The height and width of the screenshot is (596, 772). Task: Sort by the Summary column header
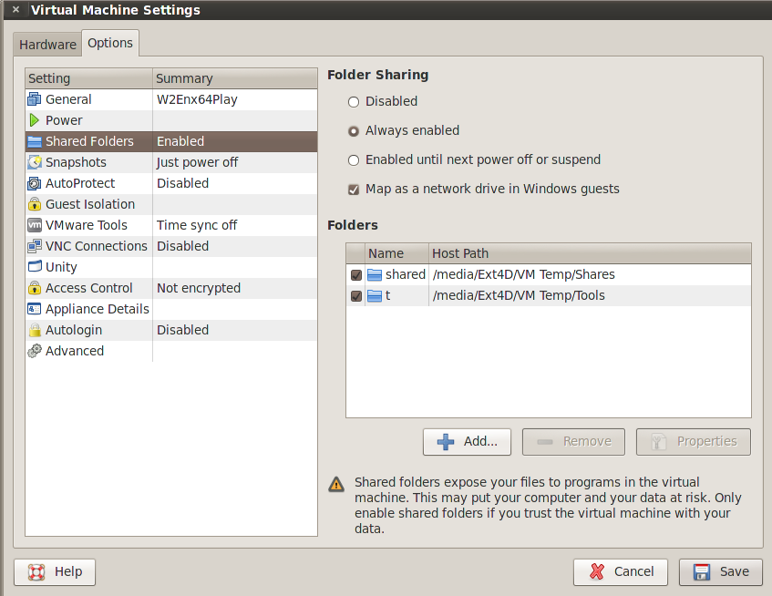235,78
